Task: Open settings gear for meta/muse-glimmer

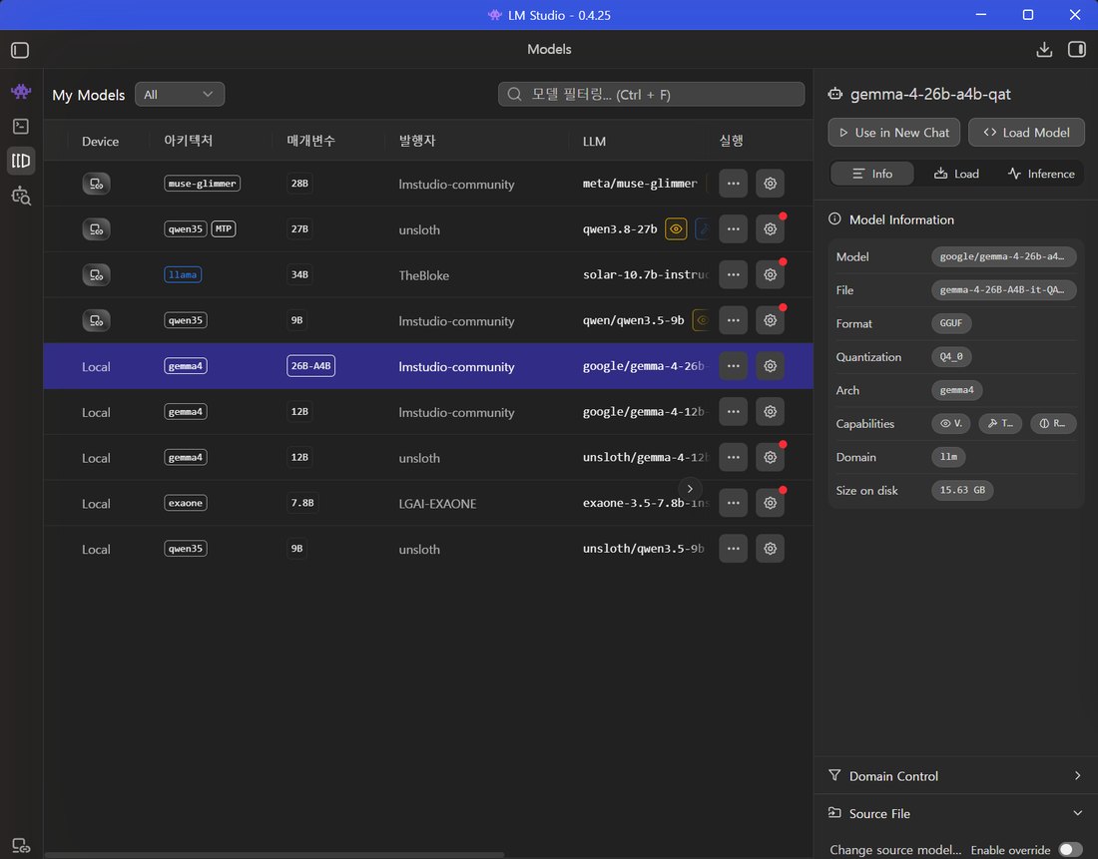Action: pyautogui.click(x=770, y=184)
